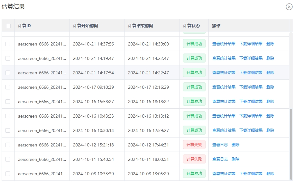The width and height of the screenshot is (295, 183).
Task: Click the 计算状态 column header
Action: tap(191, 26)
